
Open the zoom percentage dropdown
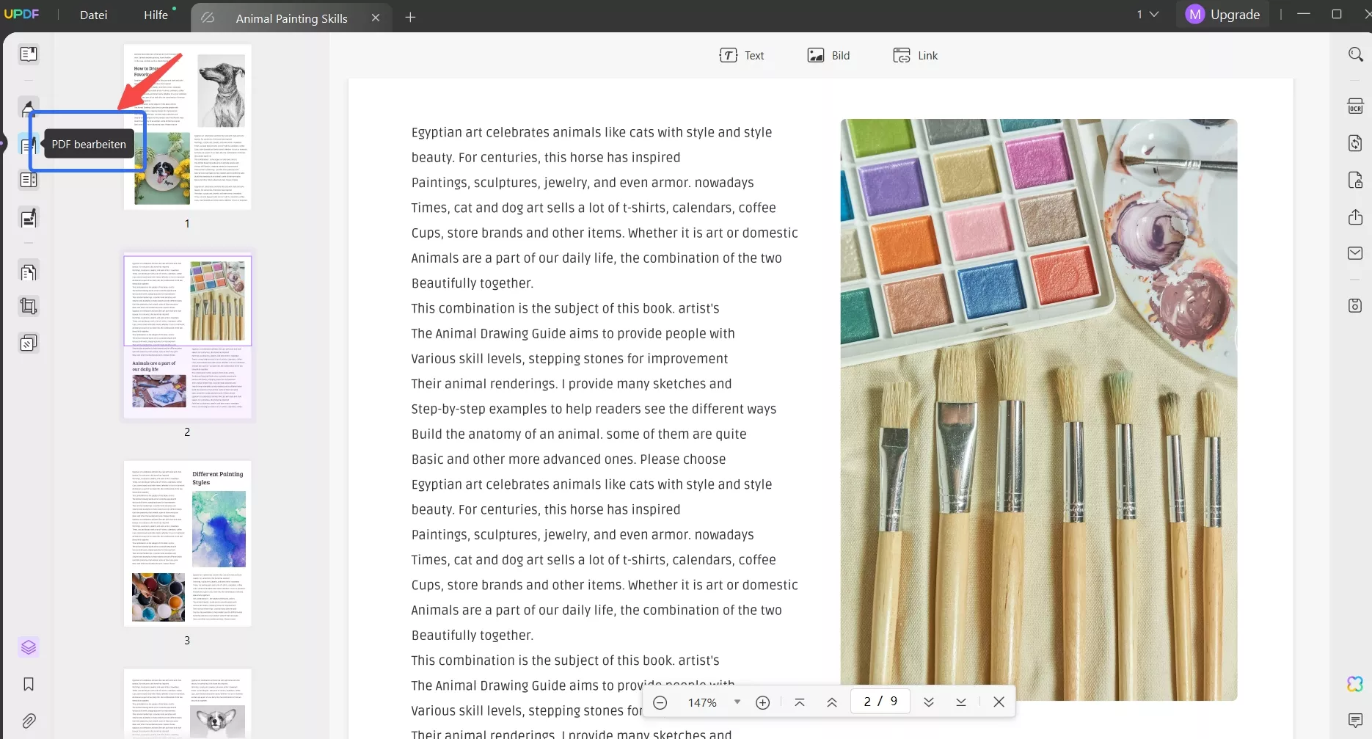point(738,702)
